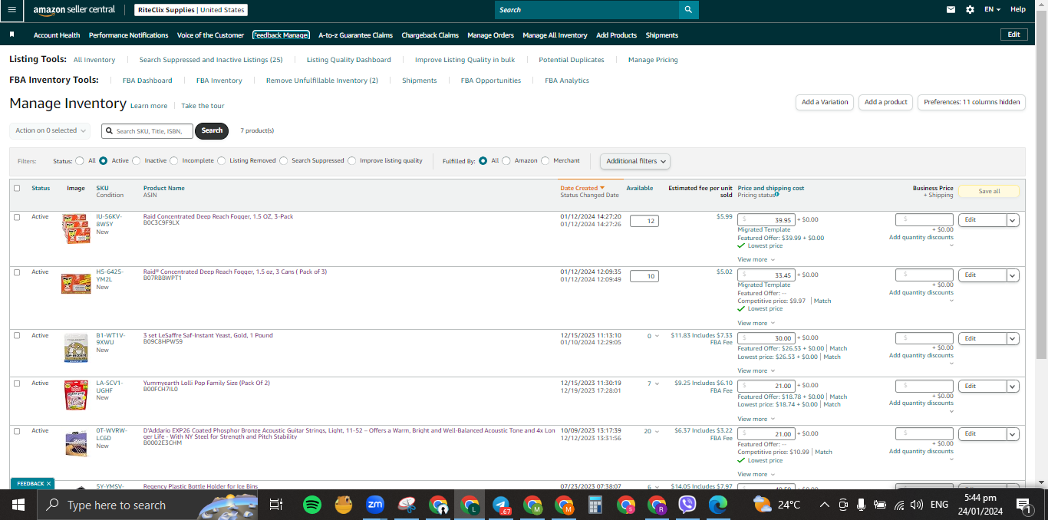
Task: Expand Available chevron for Yummyearth row showing 7
Action: 657,383
